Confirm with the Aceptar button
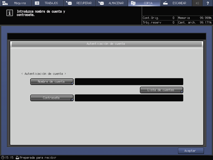Screen dimensions: 213x160 [x=191, y=151]
